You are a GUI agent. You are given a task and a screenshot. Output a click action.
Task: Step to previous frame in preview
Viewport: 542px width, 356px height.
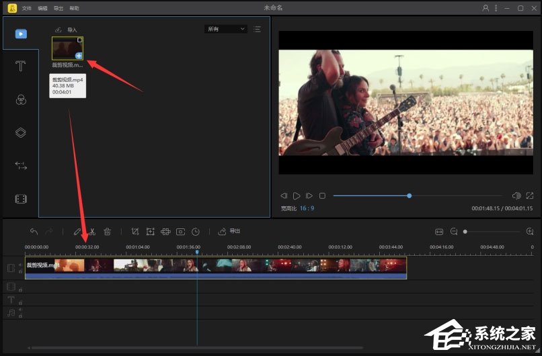(284, 195)
